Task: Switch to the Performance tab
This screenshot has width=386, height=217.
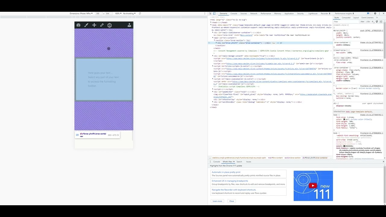Action: (266, 14)
